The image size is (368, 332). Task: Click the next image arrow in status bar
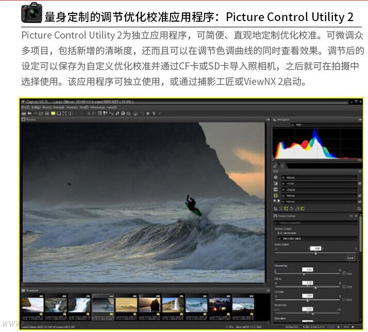click(353, 327)
